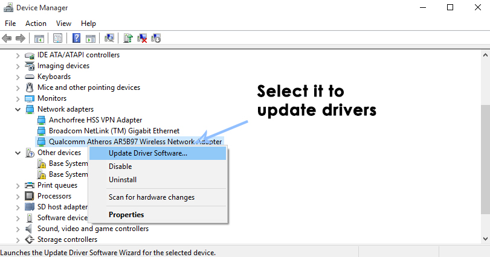Viewport: 490px width, 257px height.
Task: Click the Disable device toolbar icon with down arrow
Action: [156, 39]
